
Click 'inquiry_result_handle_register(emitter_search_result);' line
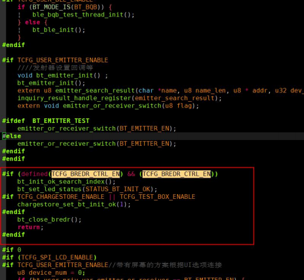pos(119,98)
